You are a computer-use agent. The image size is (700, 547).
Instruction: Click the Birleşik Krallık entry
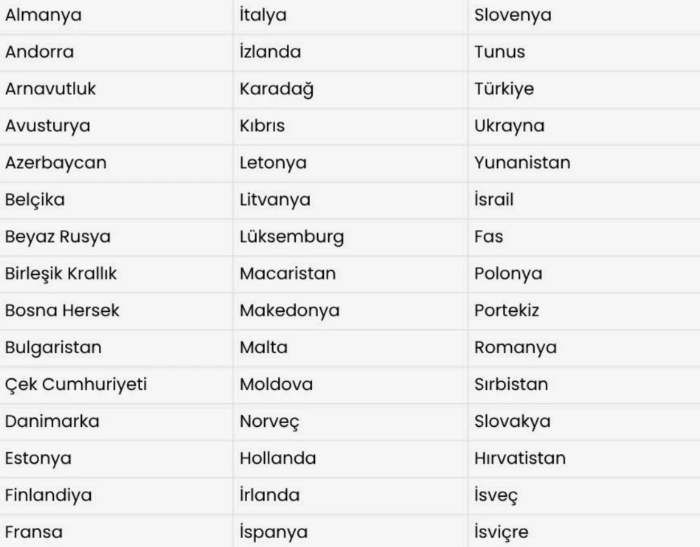(x=60, y=273)
